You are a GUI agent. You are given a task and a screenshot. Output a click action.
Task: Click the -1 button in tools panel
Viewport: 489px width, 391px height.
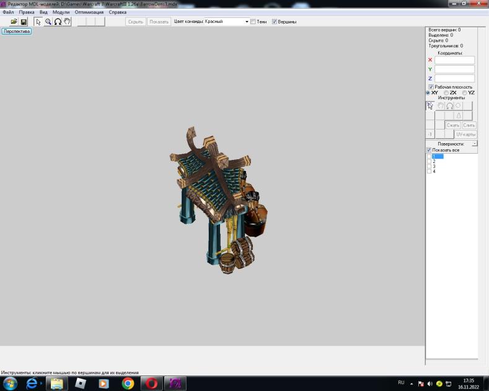click(x=430, y=134)
